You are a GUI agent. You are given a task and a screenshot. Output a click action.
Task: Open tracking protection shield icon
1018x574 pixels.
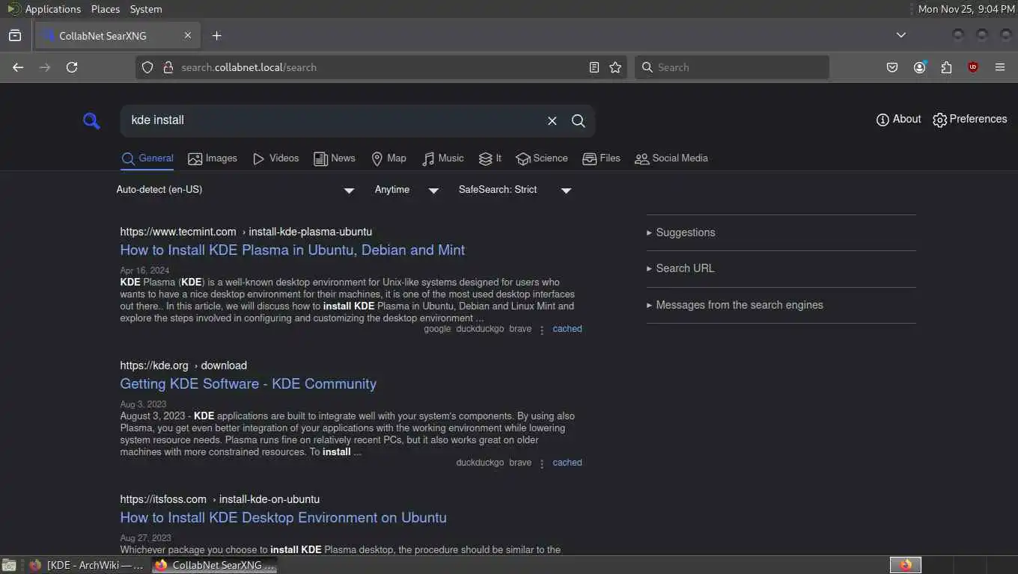(147, 67)
